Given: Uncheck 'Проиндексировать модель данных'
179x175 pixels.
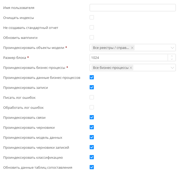Looking at the screenshot, I should point(92,137).
